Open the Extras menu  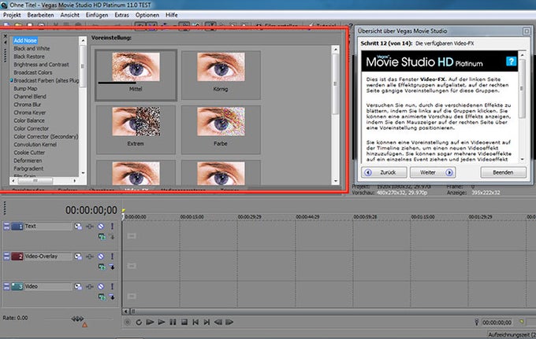[x=121, y=15]
